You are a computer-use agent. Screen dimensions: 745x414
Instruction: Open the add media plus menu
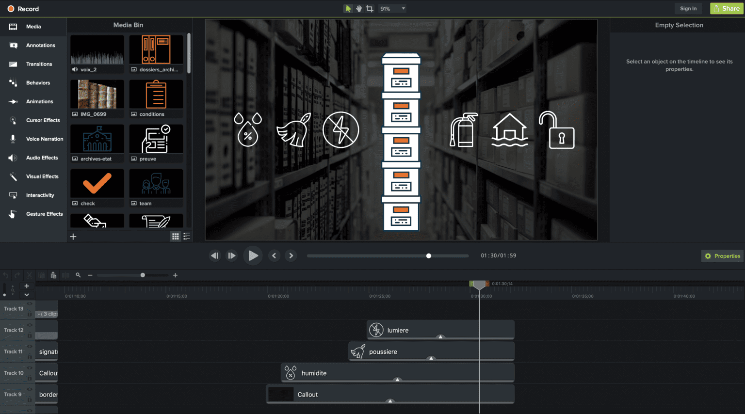click(73, 237)
